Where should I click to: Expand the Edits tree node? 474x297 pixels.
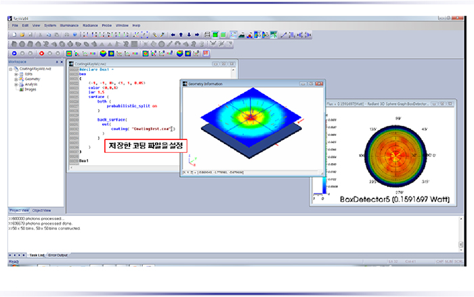[16, 74]
